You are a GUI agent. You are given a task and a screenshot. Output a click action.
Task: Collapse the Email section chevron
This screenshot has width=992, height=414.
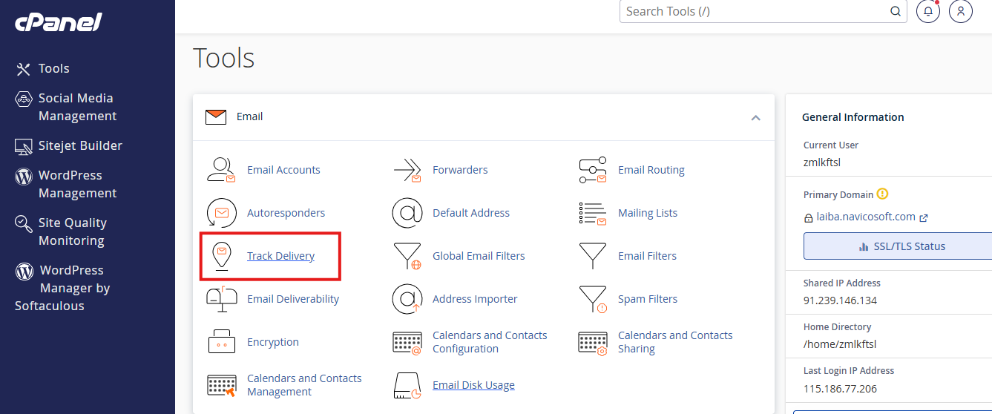755,117
